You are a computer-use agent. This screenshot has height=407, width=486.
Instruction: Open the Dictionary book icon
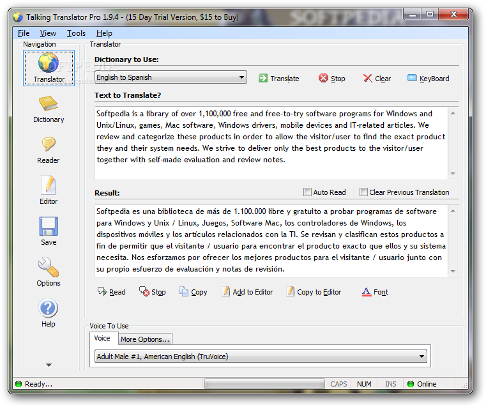pyautogui.click(x=48, y=104)
